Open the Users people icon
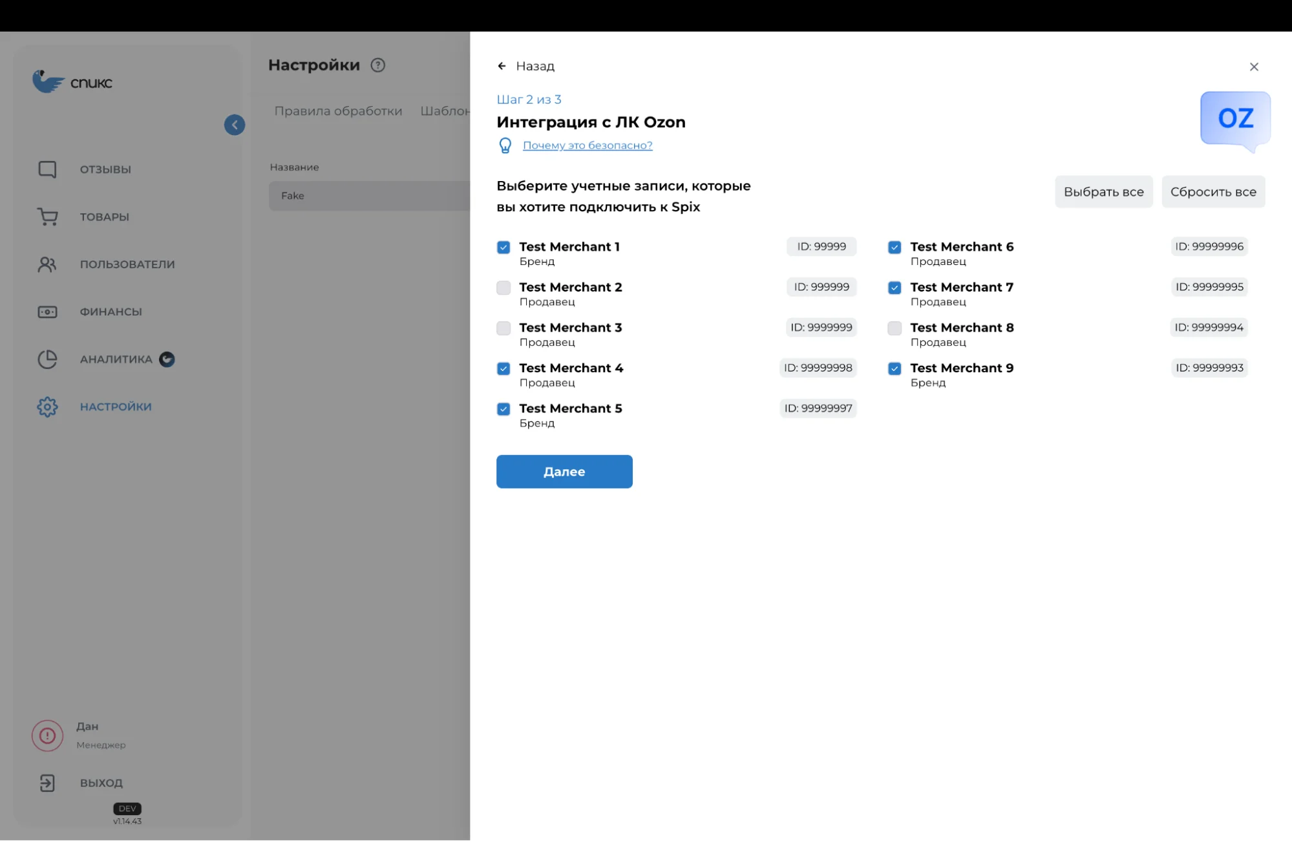Image resolution: width=1292 pixels, height=841 pixels. point(47,264)
